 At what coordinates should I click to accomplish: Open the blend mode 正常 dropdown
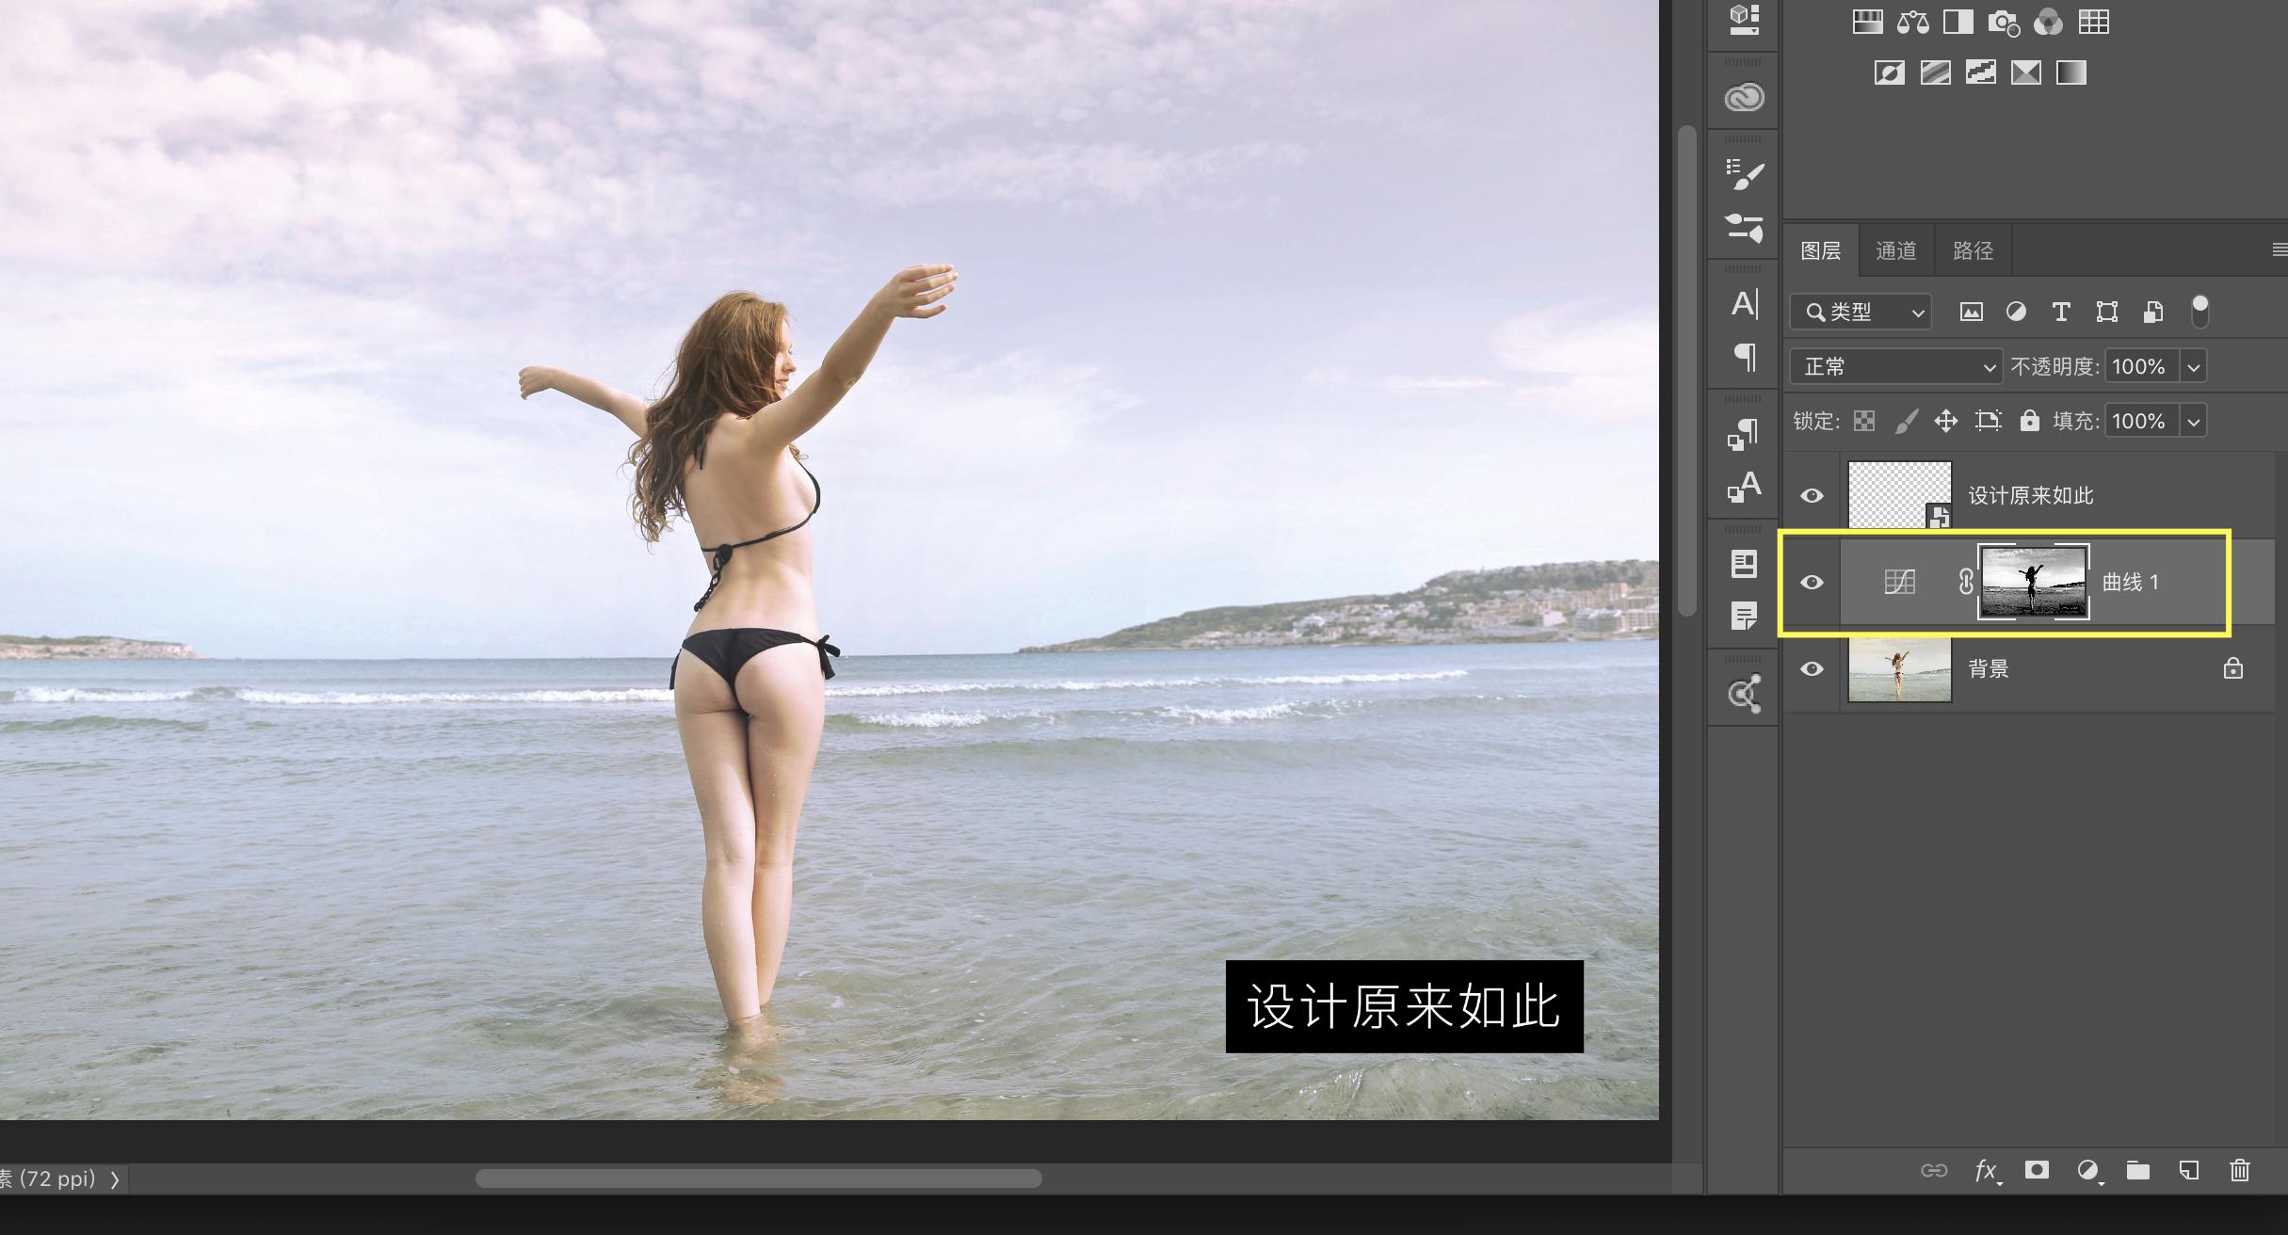click(1895, 366)
